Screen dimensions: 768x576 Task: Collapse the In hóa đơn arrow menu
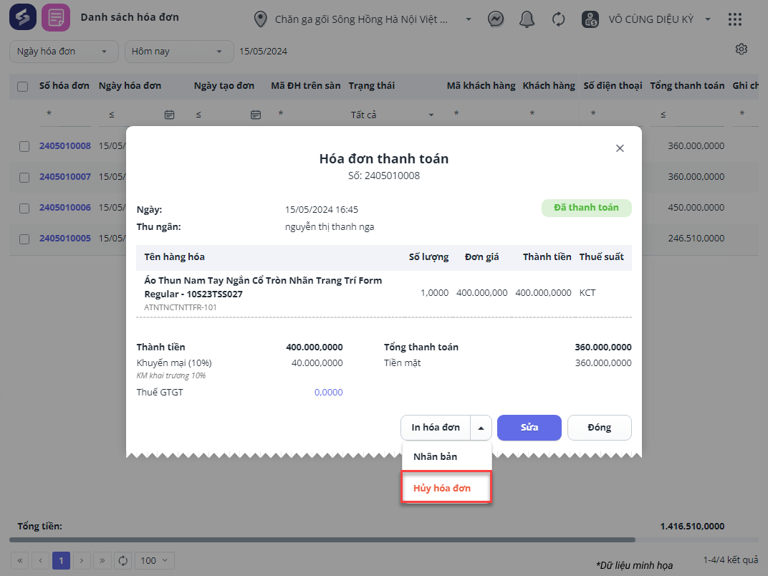click(481, 428)
